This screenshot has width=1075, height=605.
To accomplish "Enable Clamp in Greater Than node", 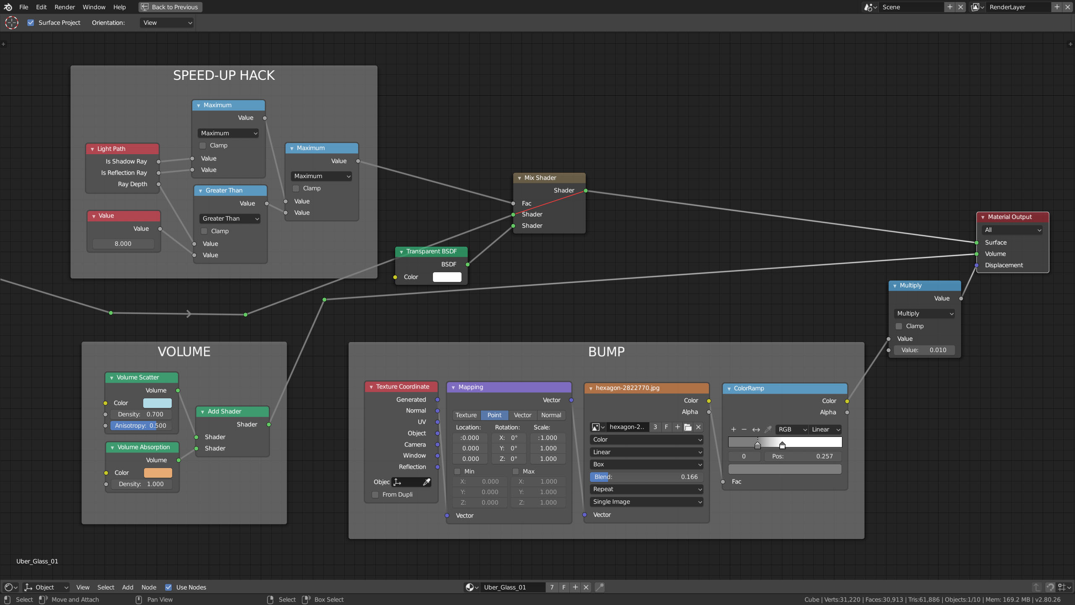I will coord(203,231).
